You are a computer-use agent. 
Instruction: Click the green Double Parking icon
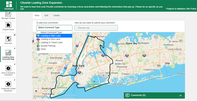[38, 46]
